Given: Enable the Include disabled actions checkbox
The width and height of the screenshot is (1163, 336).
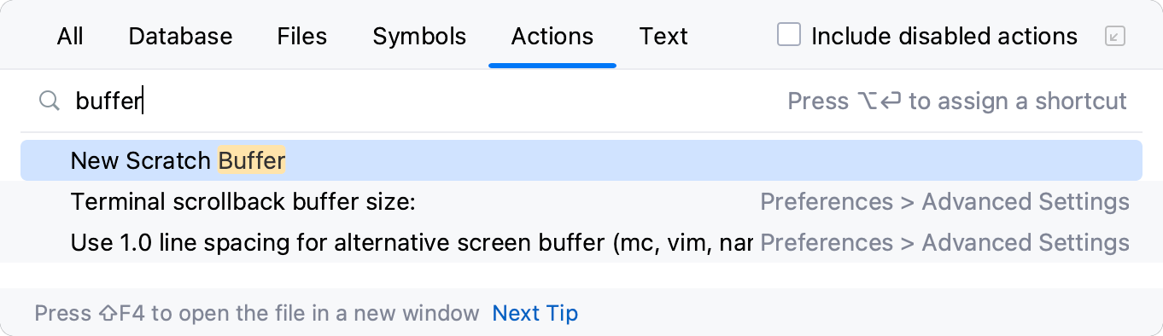Looking at the screenshot, I should coord(789,36).
